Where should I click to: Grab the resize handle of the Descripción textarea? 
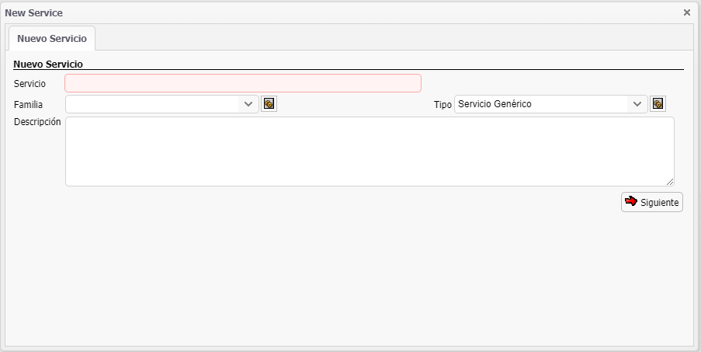pos(669,181)
